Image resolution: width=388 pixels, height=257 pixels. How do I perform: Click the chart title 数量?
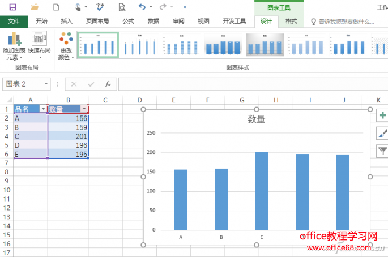point(257,119)
